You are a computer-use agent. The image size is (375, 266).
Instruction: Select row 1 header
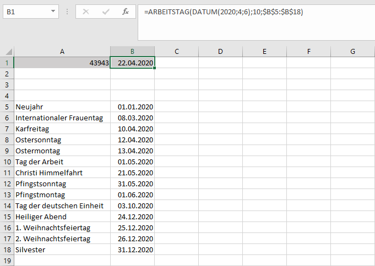pyautogui.click(x=7, y=63)
